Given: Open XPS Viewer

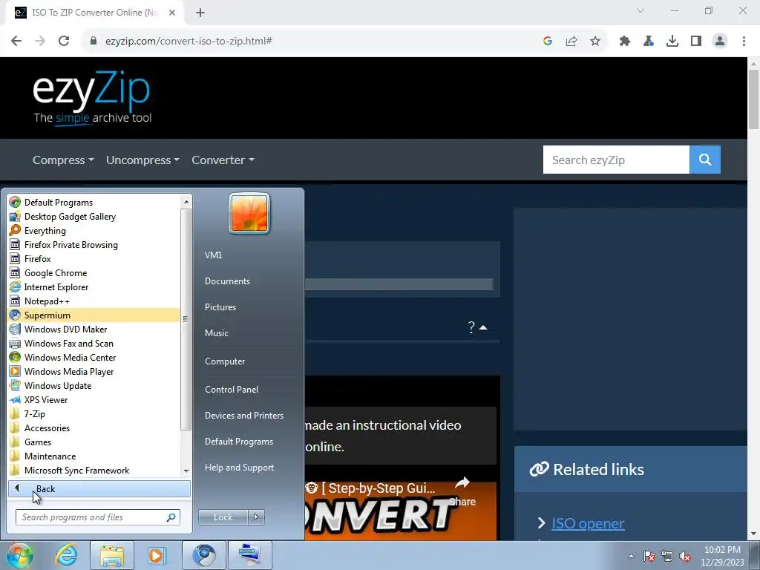Looking at the screenshot, I should [94, 399].
